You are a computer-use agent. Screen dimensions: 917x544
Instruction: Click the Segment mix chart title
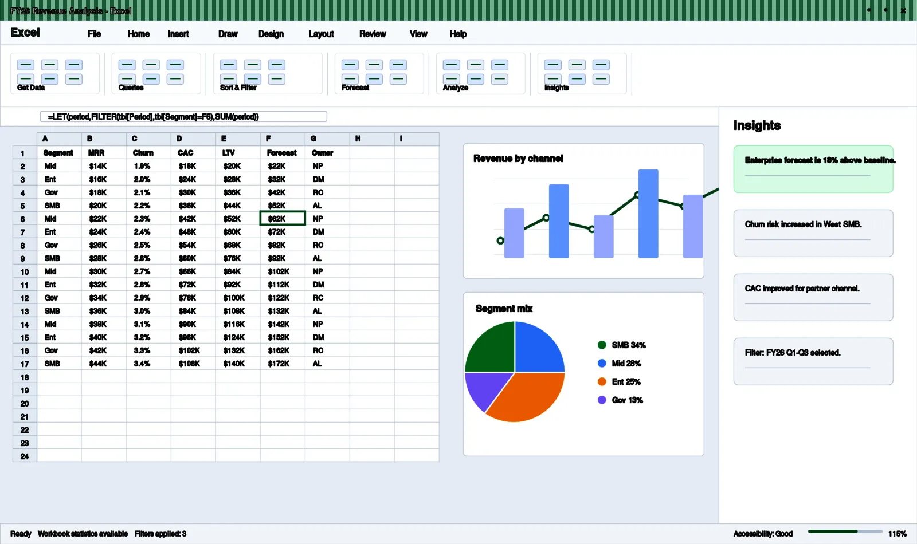pyautogui.click(x=504, y=309)
